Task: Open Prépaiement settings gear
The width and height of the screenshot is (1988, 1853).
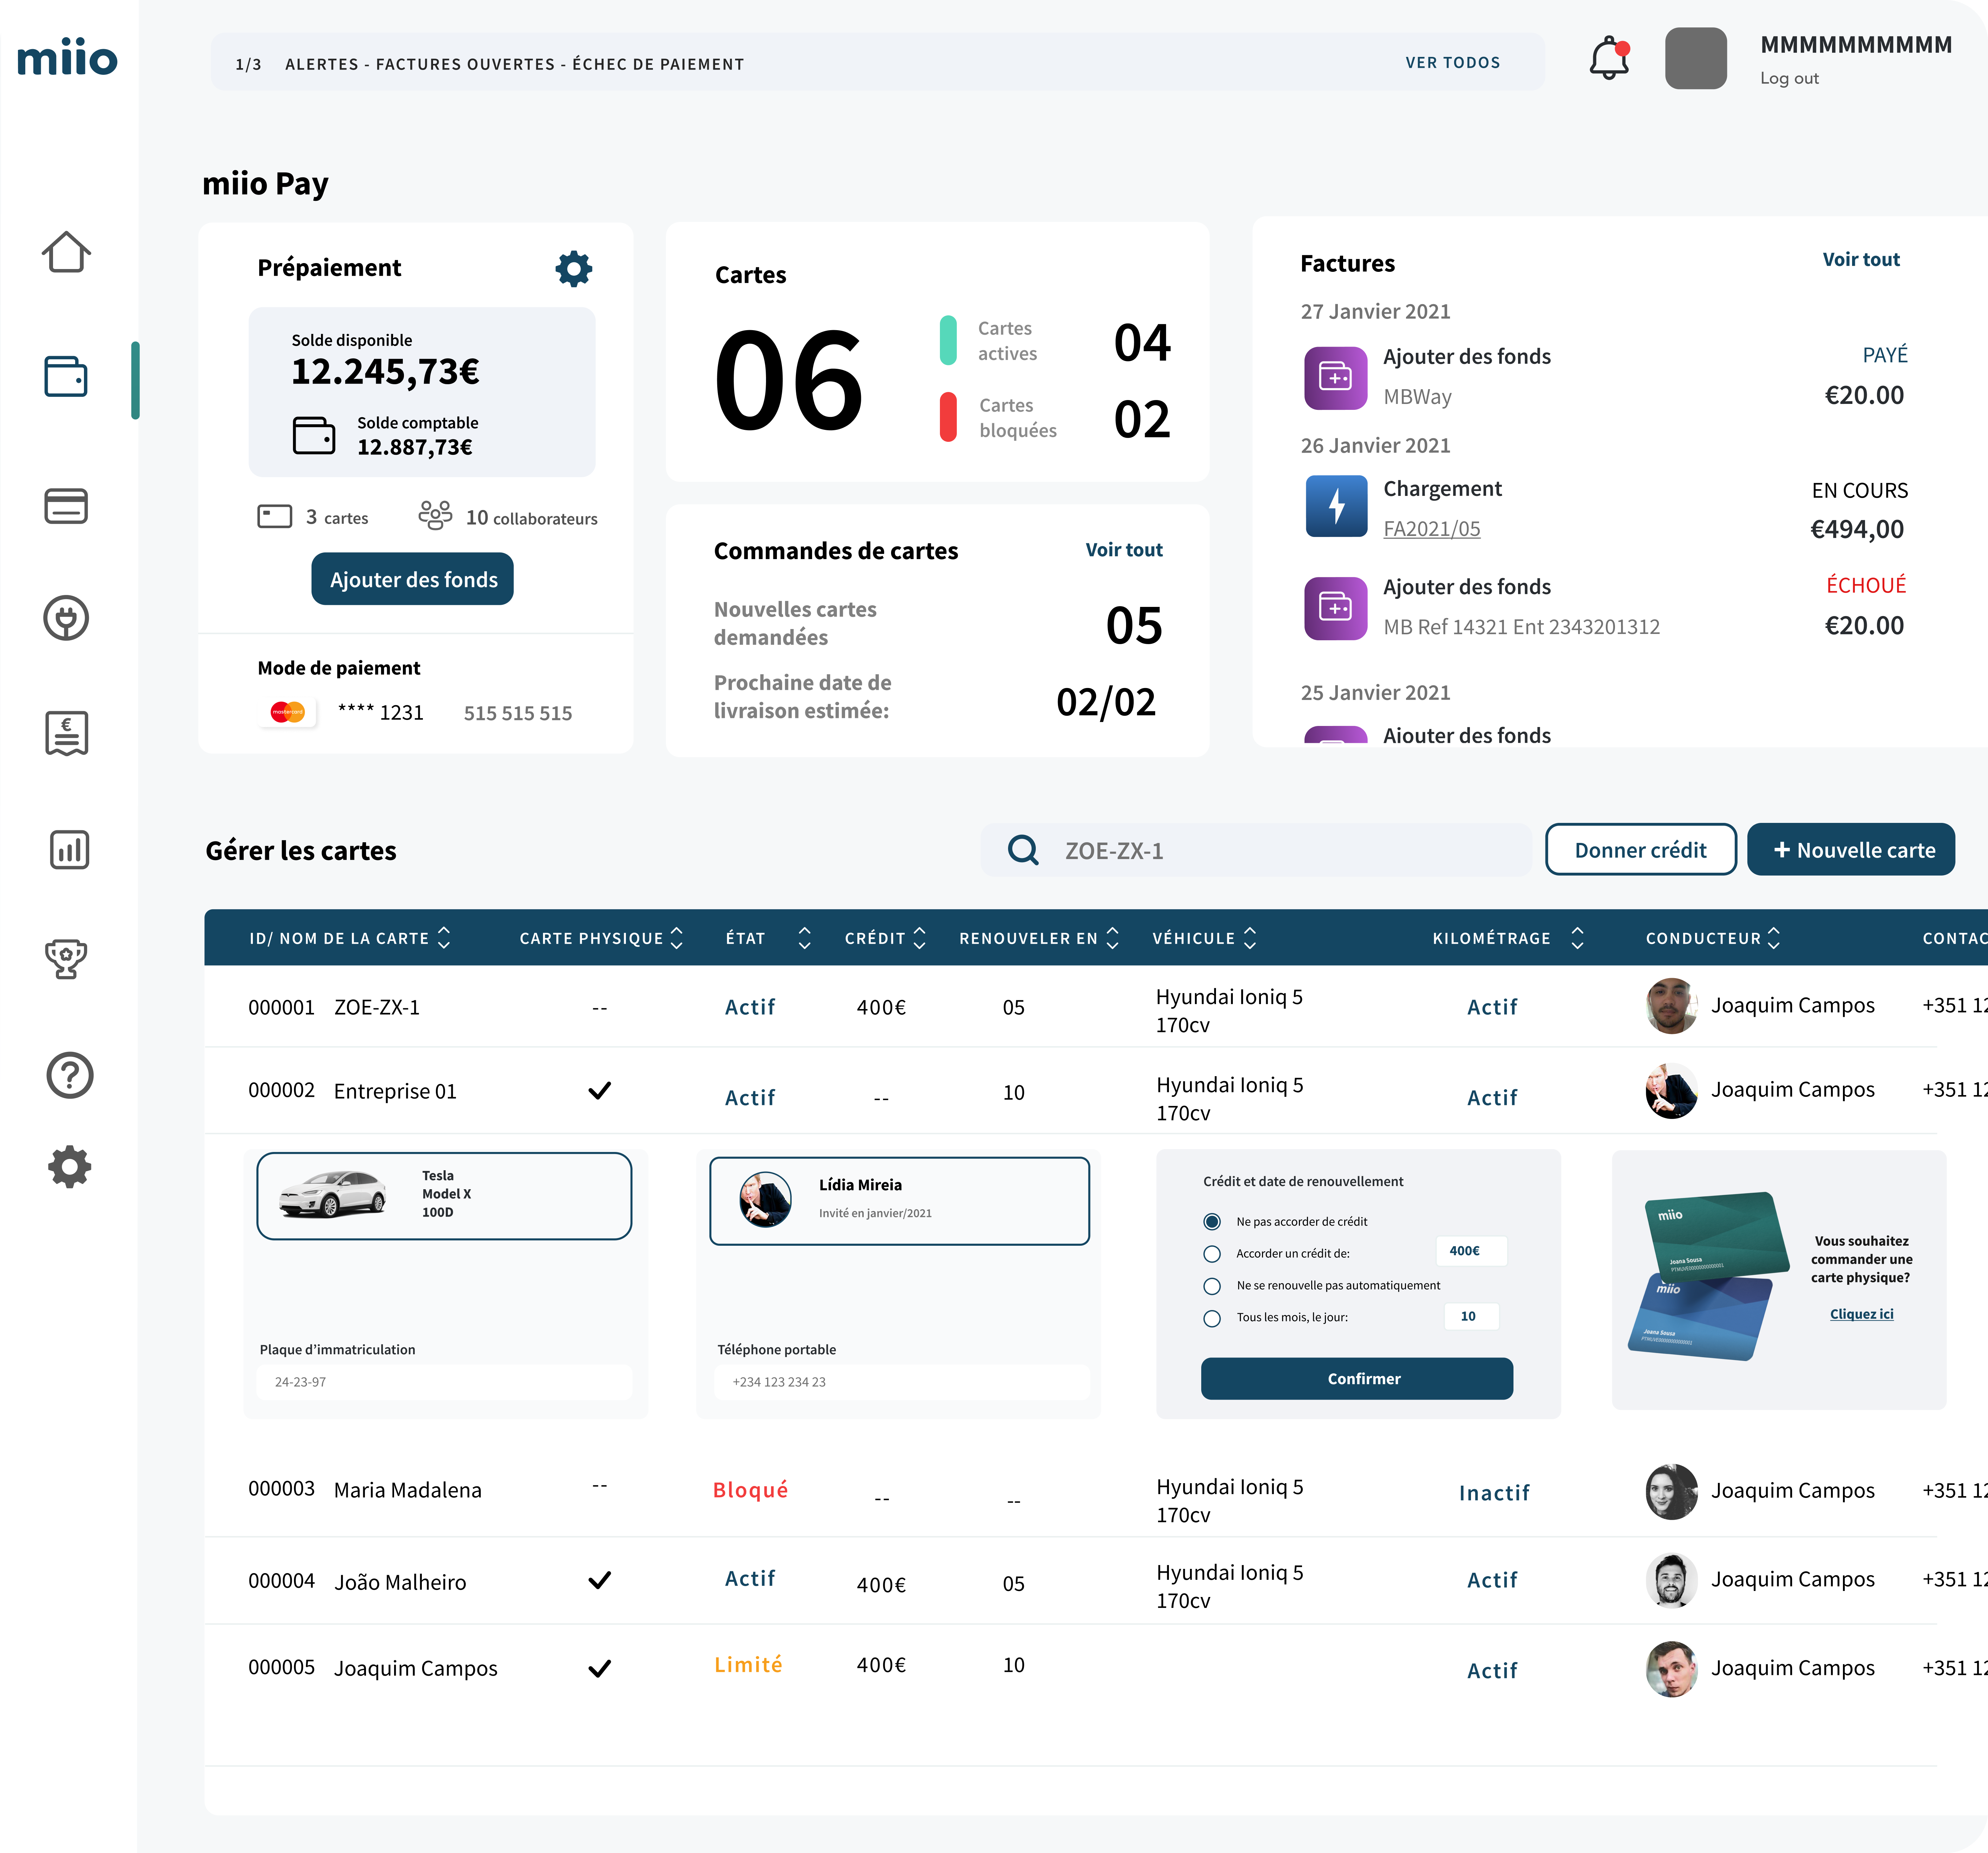Action: click(x=574, y=268)
